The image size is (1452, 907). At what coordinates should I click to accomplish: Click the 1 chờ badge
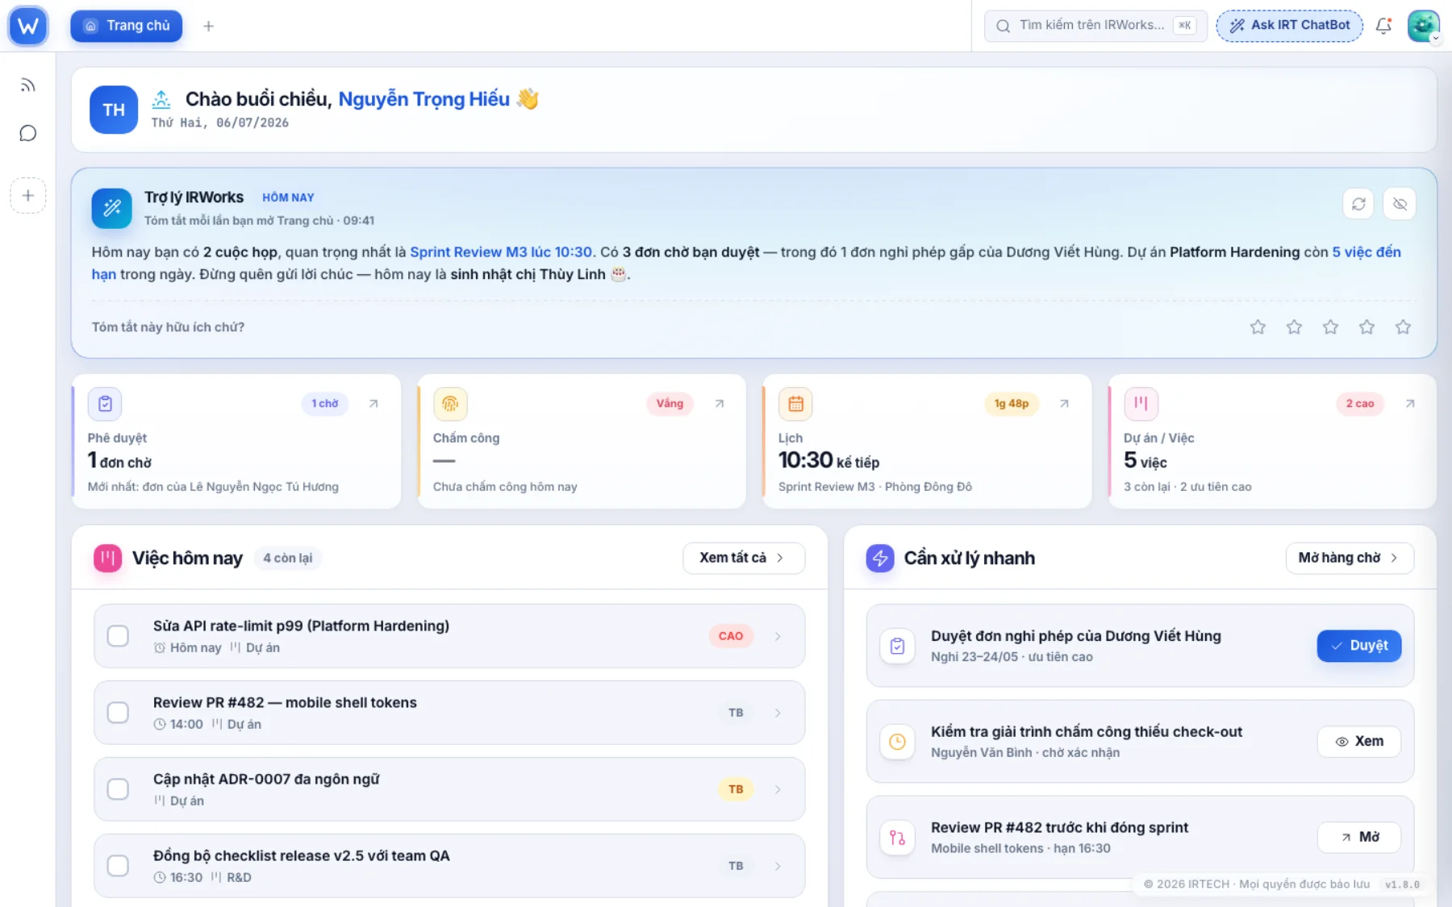(325, 403)
